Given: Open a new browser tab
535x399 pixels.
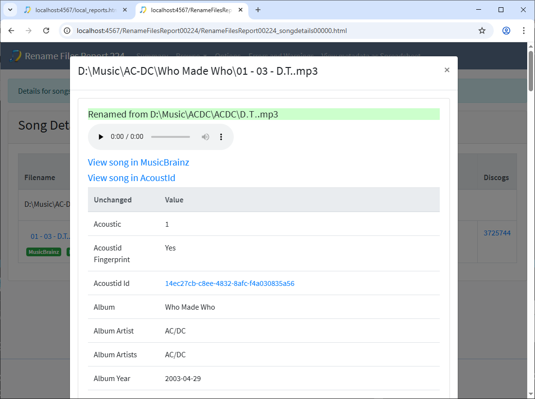Looking at the screenshot, I should tap(258, 10).
